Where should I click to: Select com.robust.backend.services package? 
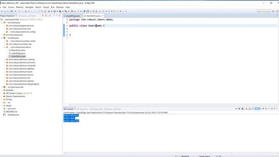click(21, 26)
